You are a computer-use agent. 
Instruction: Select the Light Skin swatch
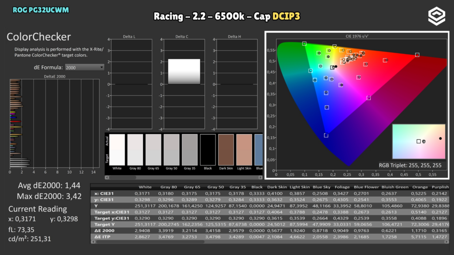(x=244, y=150)
